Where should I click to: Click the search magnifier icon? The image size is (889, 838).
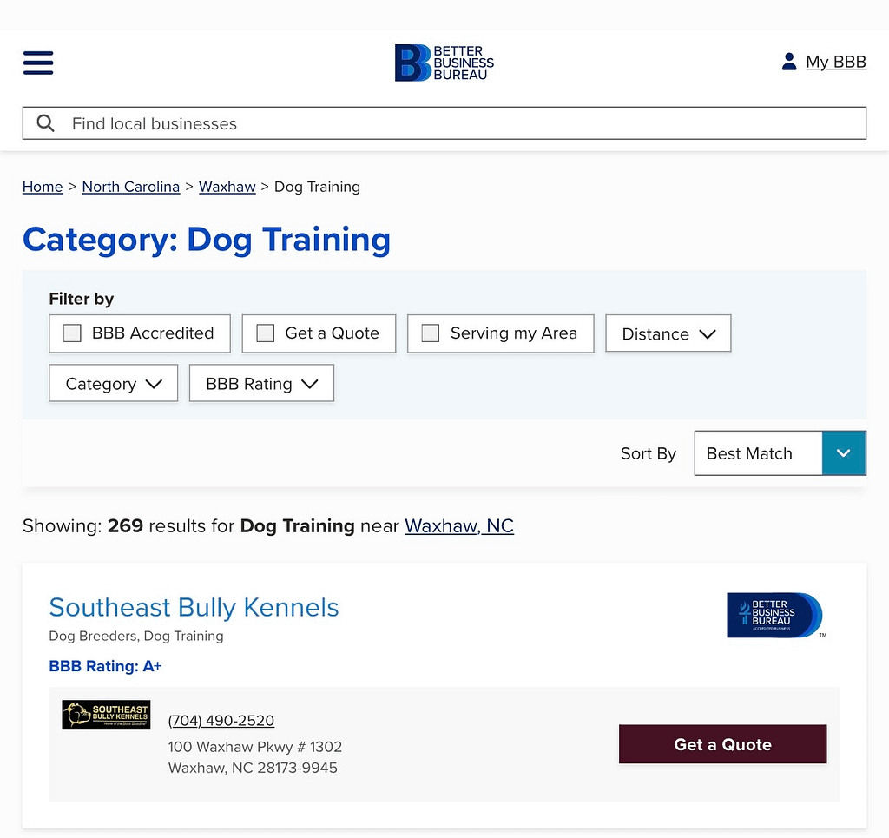click(45, 123)
